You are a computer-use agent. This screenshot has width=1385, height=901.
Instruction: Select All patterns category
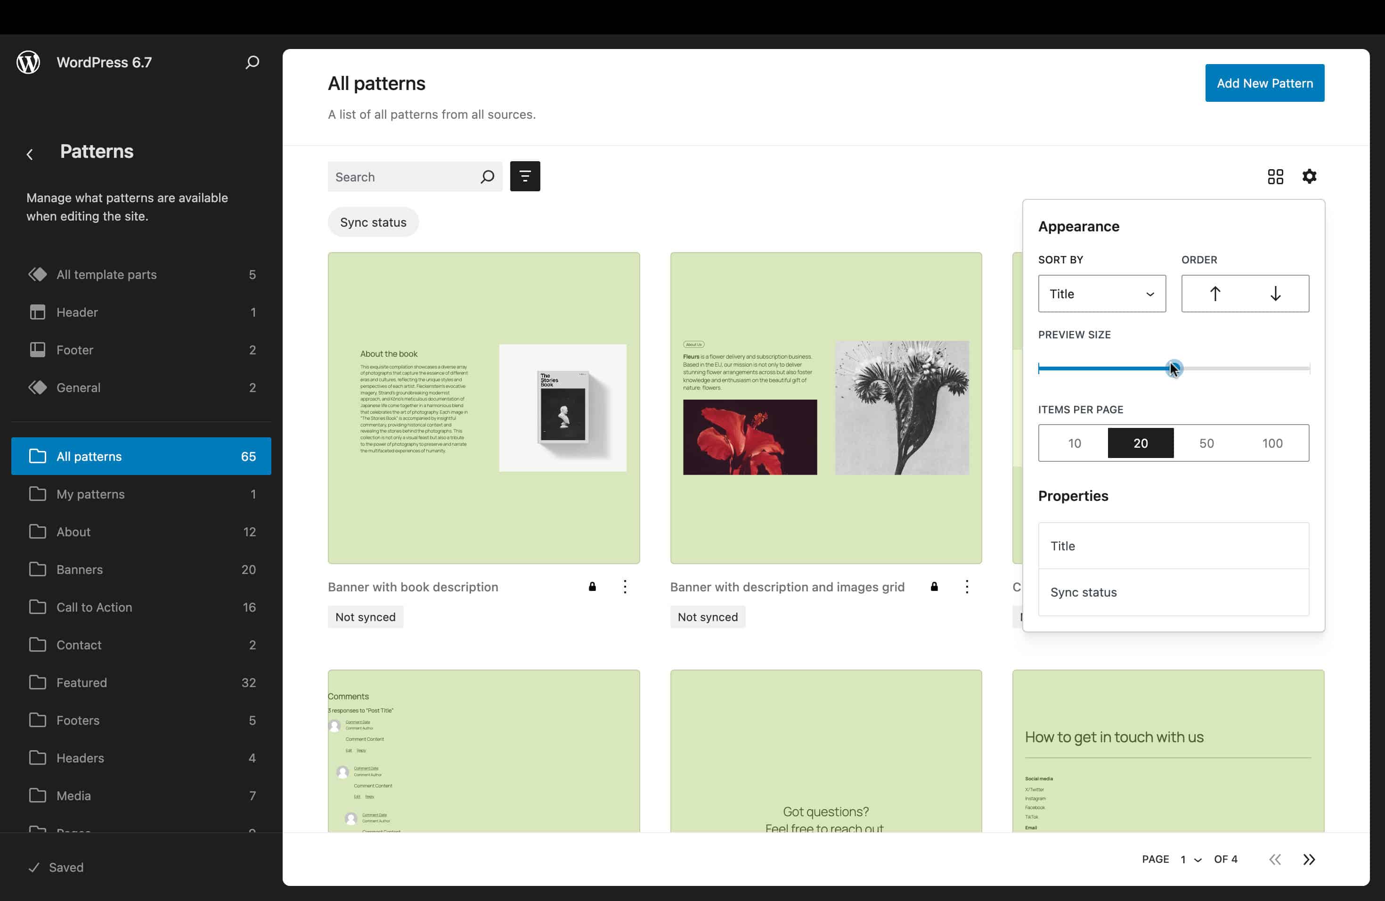pyautogui.click(x=141, y=456)
